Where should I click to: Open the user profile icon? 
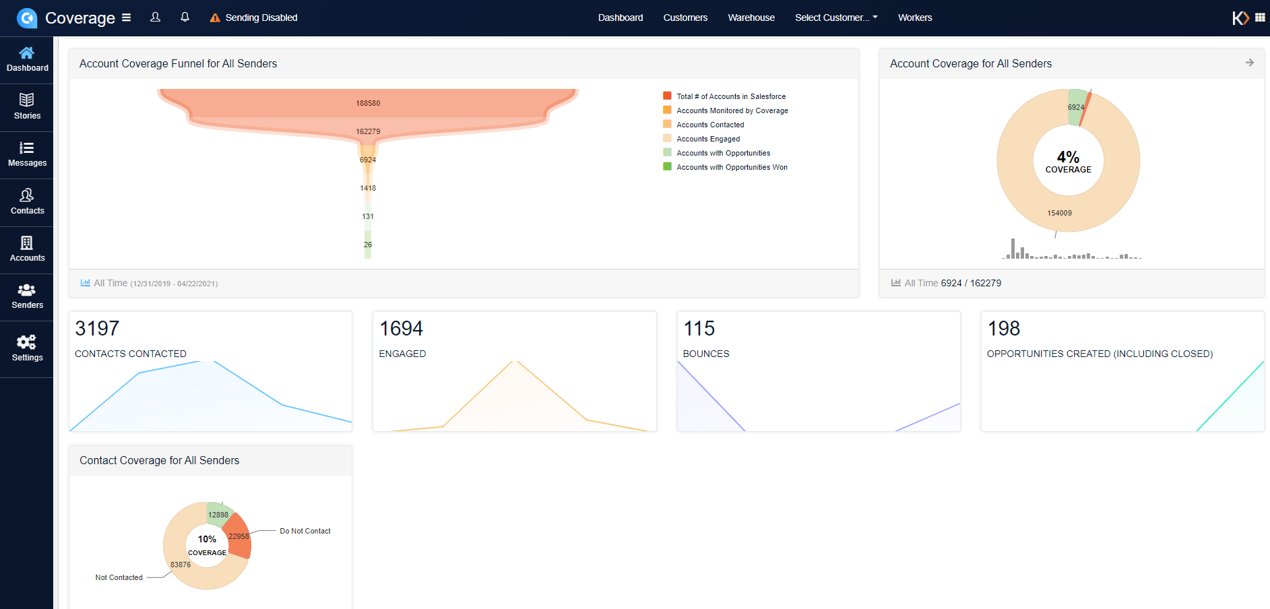coord(155,18)
